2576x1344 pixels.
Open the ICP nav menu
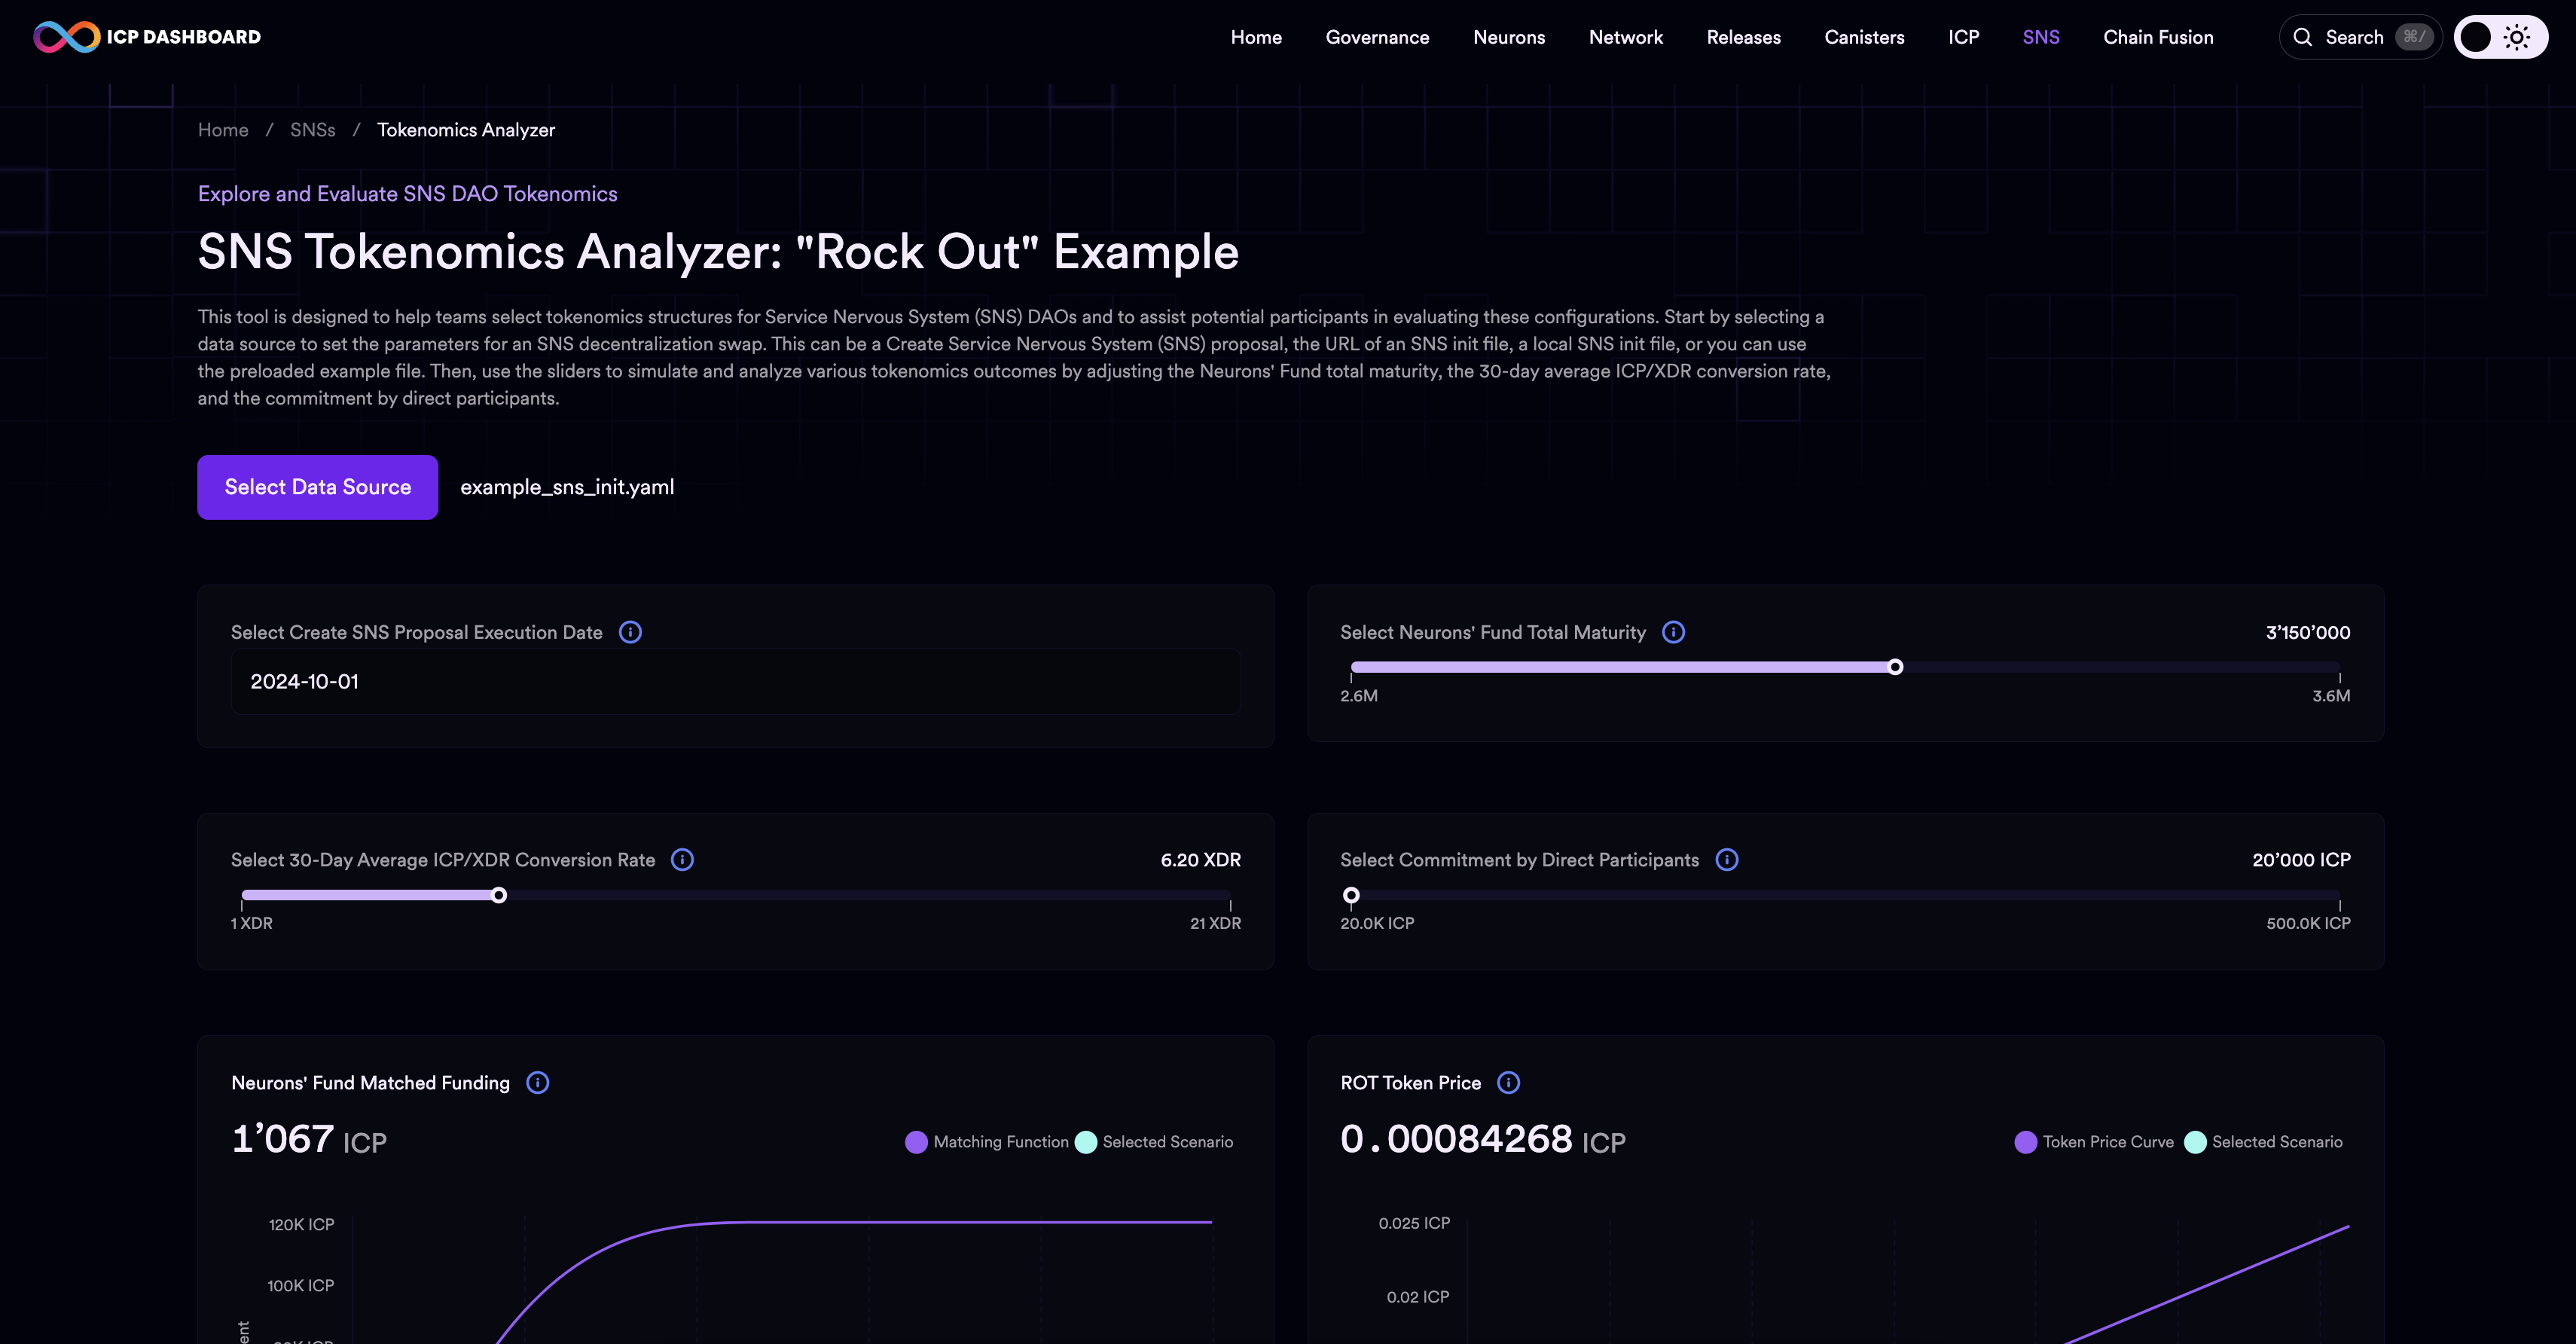tap(1964, 37)
